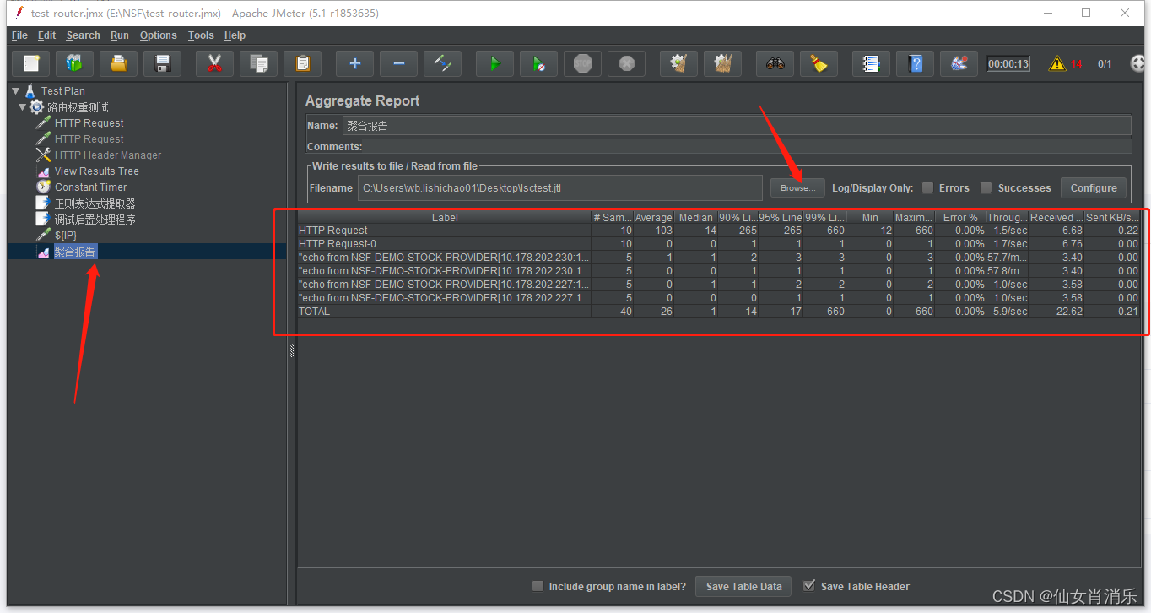Click the Open folder toolbar icon
The width and height of the screenshot is (1151, 613).
tap(119, 63)
